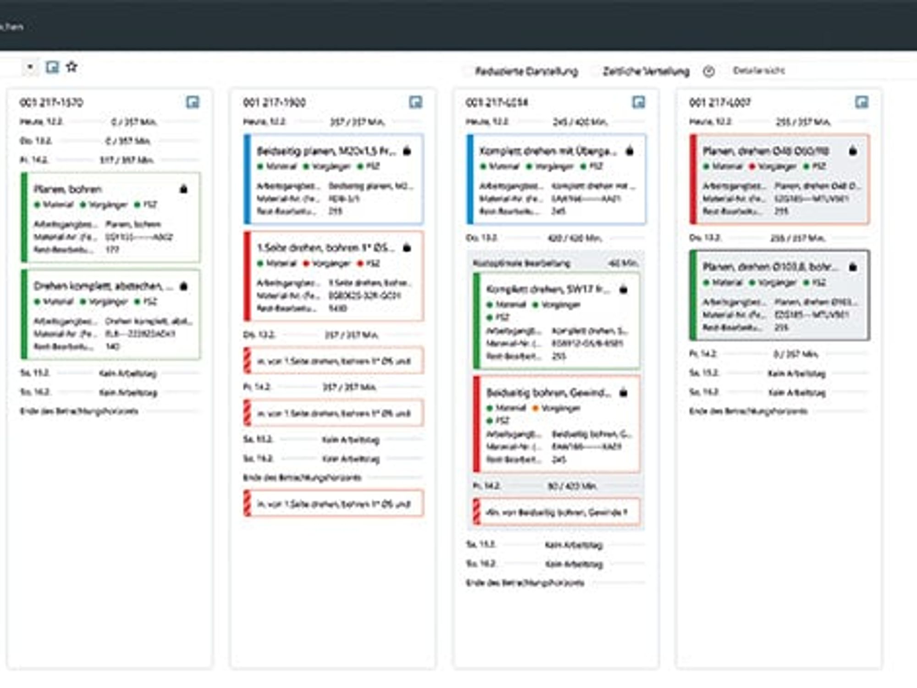The height and width of the screenshot is (688, 917).
Task: Click Heute, 12.2. row in column 217-1920
Action: [x=333, y=122]
